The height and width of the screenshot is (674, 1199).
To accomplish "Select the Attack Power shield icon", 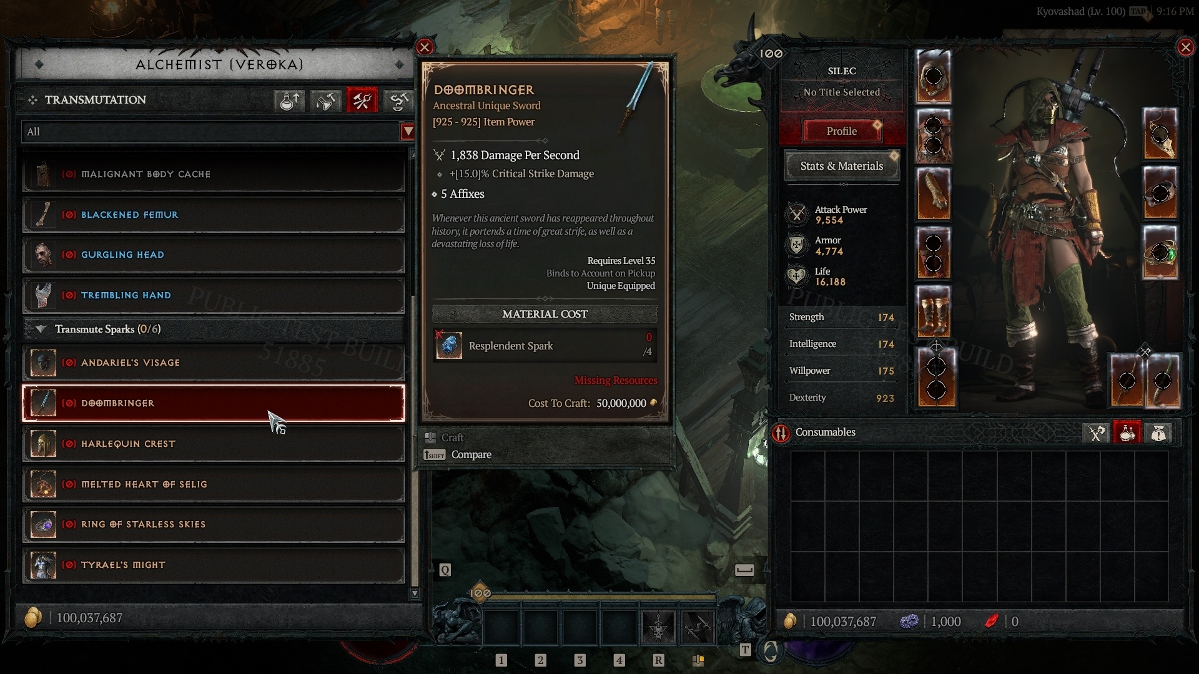I will tap(796, 214).
